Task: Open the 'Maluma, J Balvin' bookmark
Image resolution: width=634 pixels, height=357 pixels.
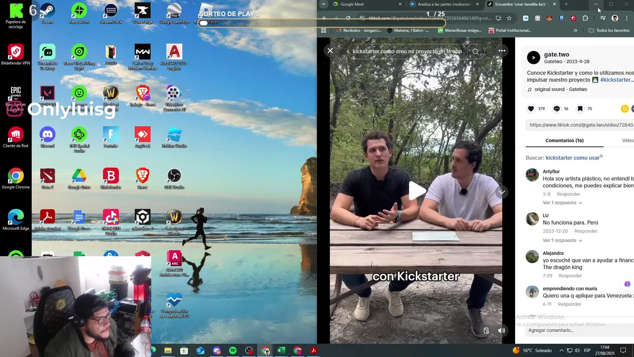Action: [408, 30]
